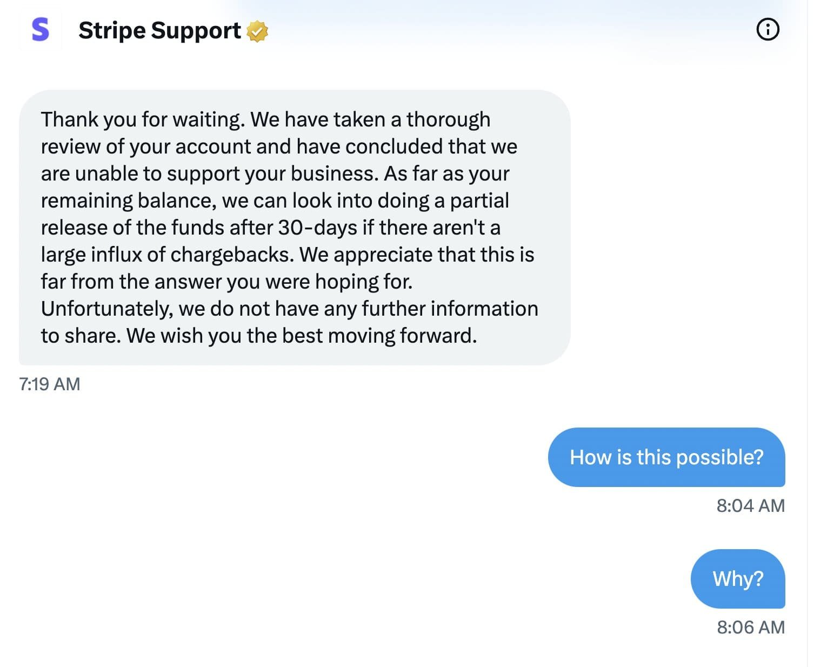Click the 8:06 AM timestamp

pos(751,627)
